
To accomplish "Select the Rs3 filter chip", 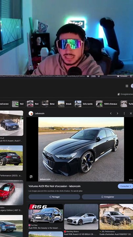I will [18, 104].
